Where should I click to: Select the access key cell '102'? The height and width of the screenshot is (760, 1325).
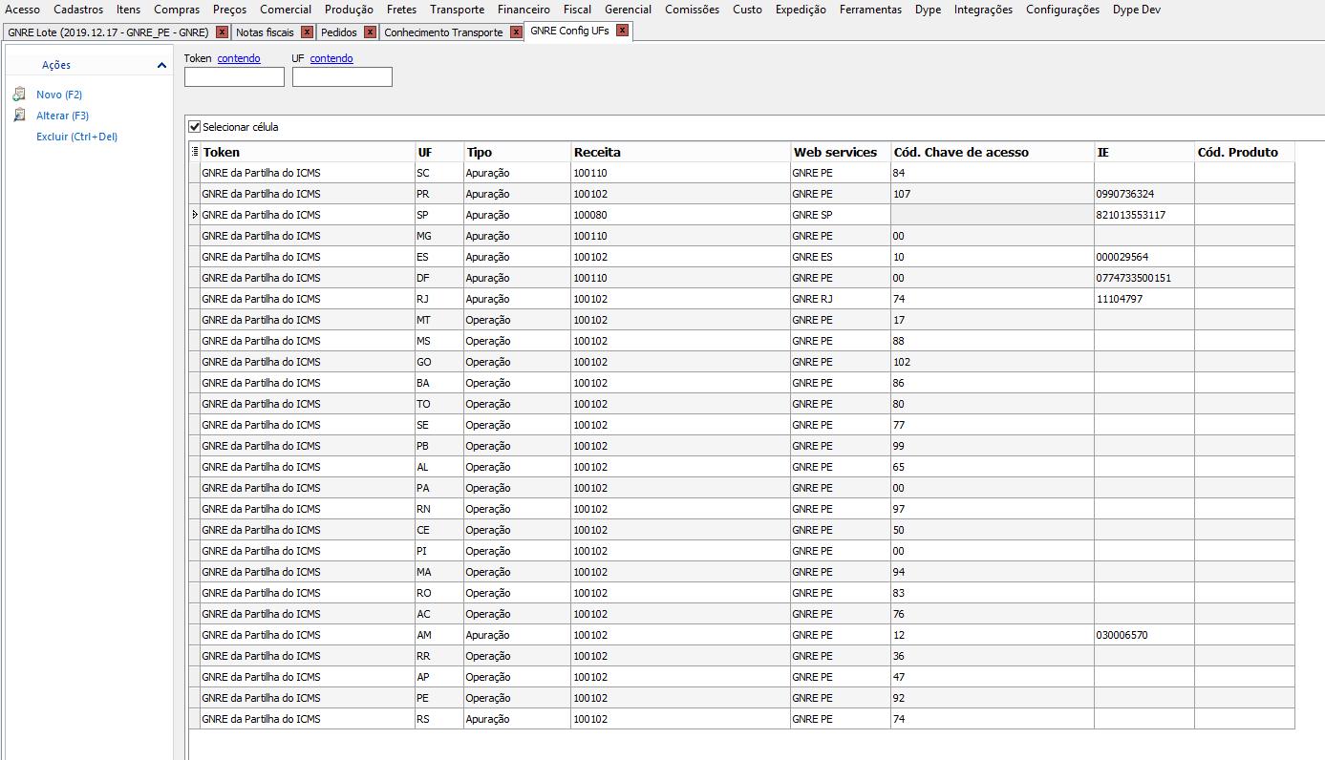coord(993,362)
